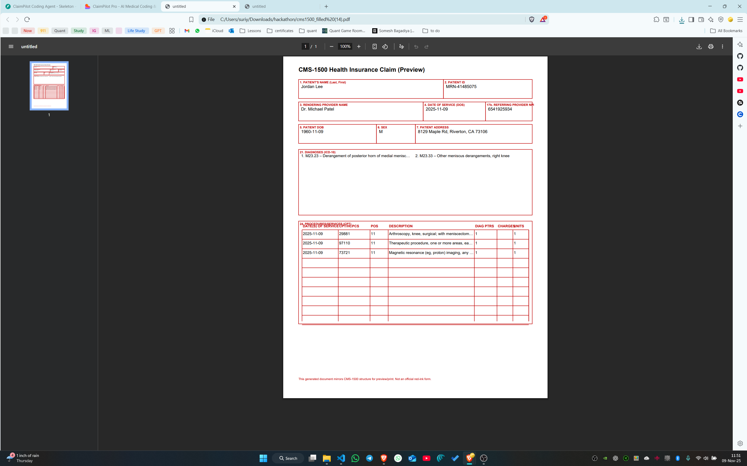Screen dimensions: 747x466
Task: Toggle the PDF sidebar menu
Action: [11, 47]
